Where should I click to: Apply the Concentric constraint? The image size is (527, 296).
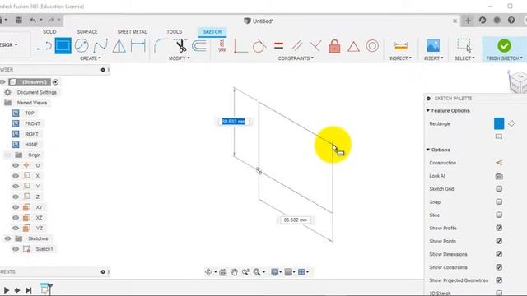(372, 46)
